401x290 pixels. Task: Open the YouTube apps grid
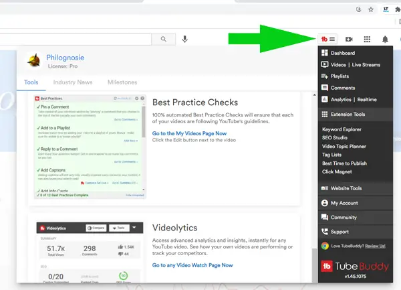(367, 40)
